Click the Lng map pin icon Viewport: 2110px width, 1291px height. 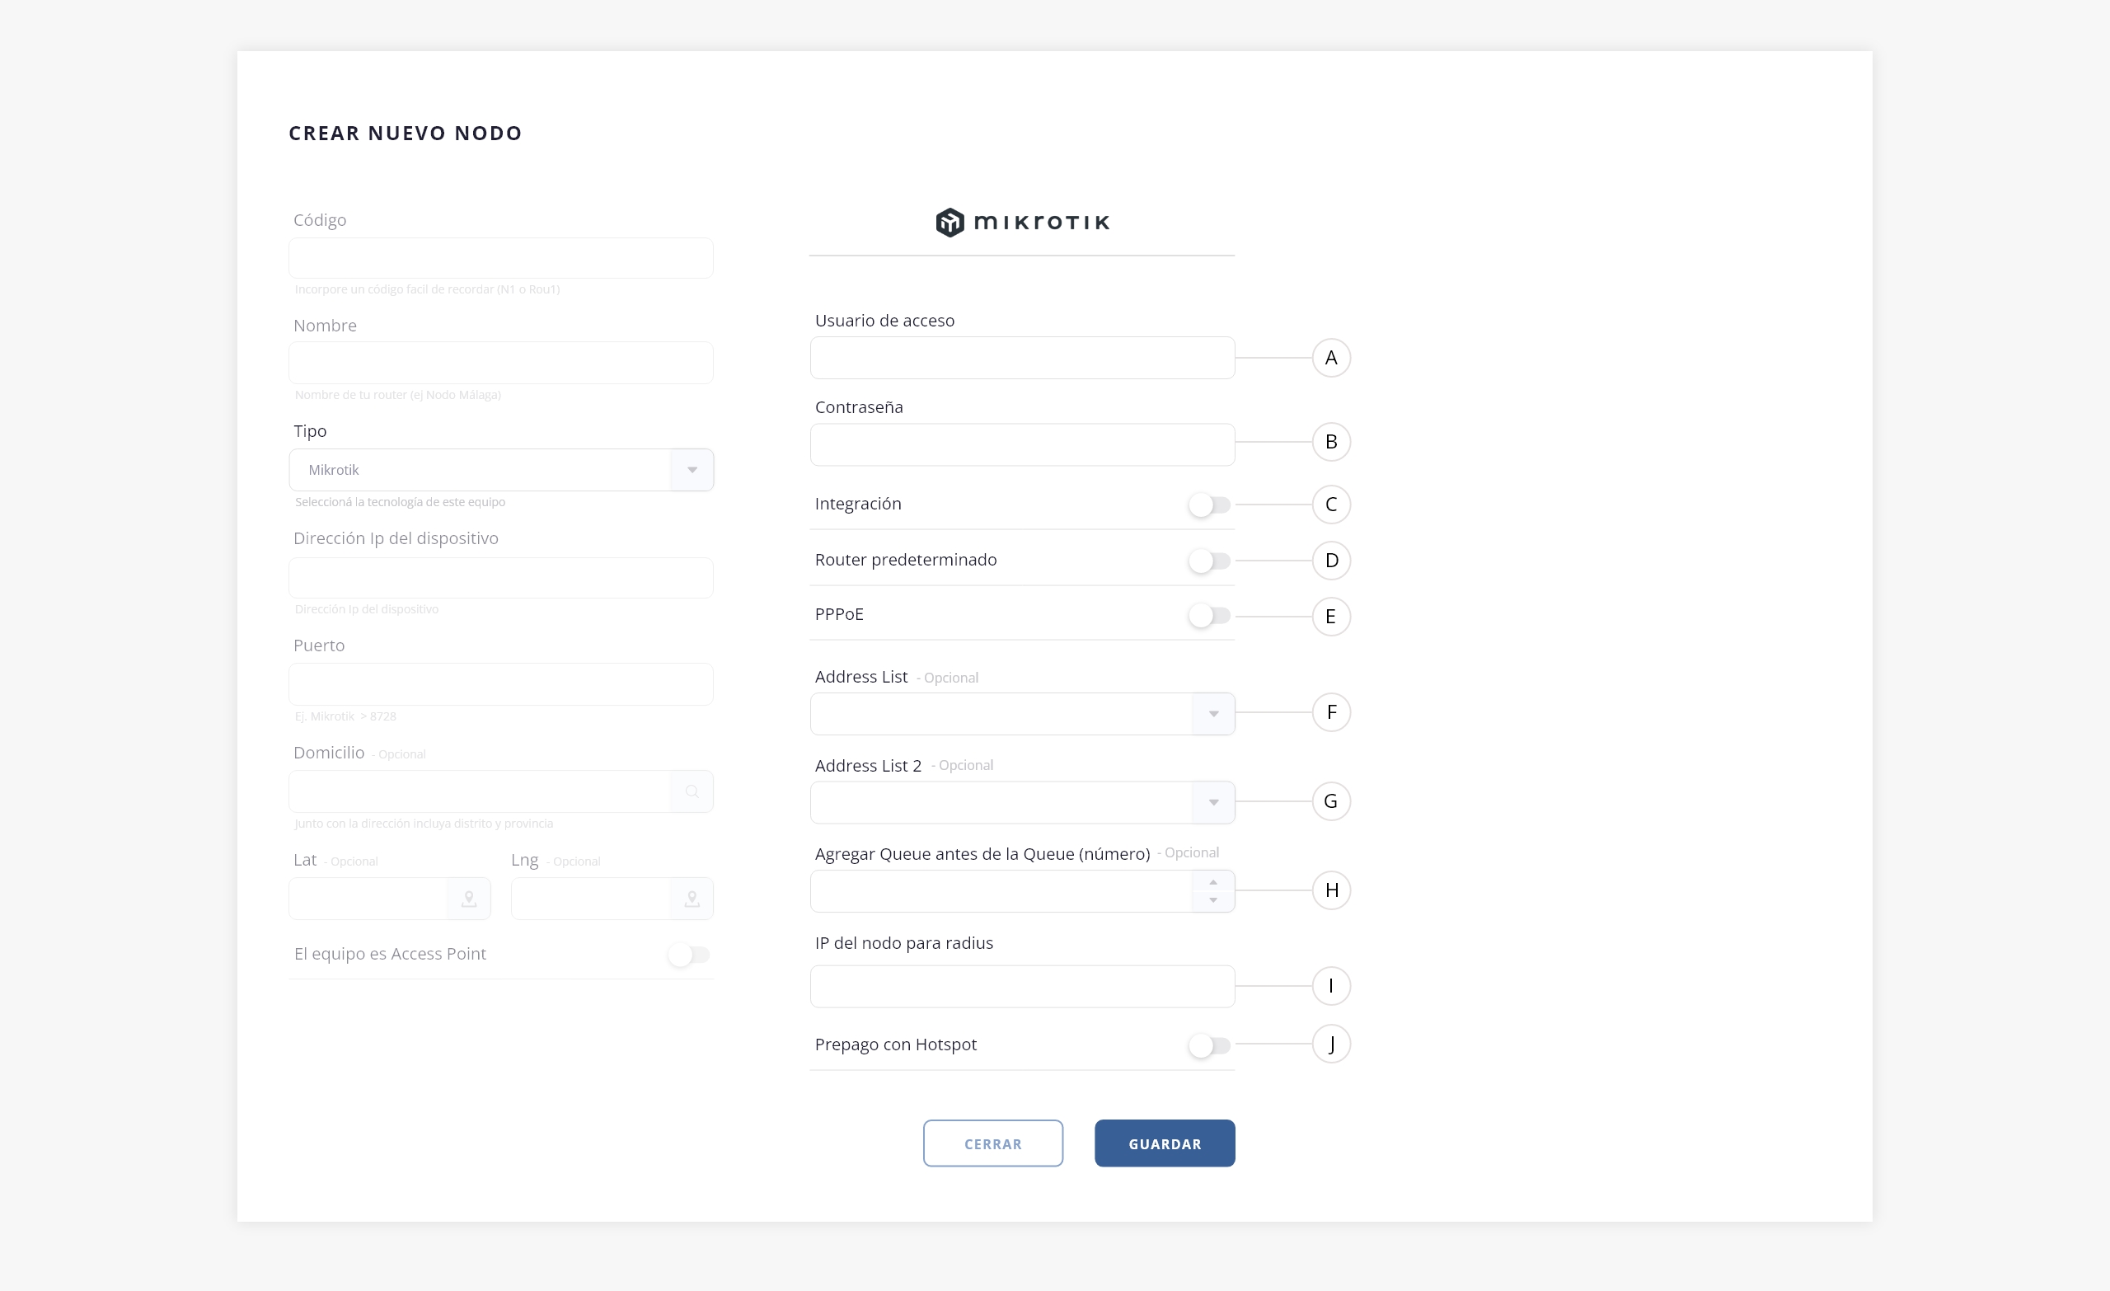[692, 899]
